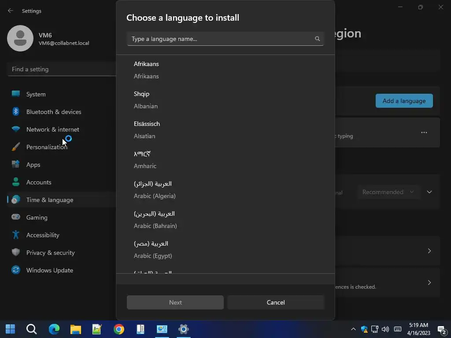The height and width of the screenshot is (338, 451).
Task: Select Arabic (Algeria) language
Action: coord(225,190)
